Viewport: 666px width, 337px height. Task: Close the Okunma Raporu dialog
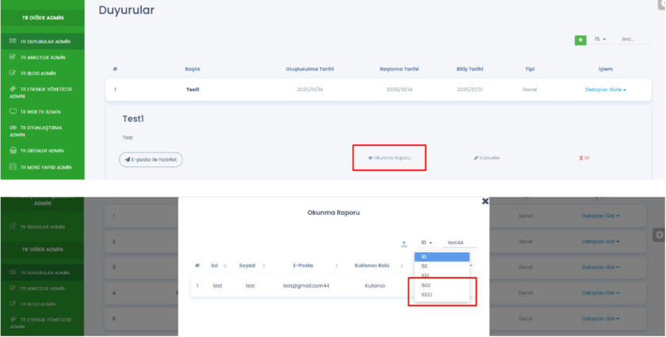pyautogui.click(x=485, y=202)
